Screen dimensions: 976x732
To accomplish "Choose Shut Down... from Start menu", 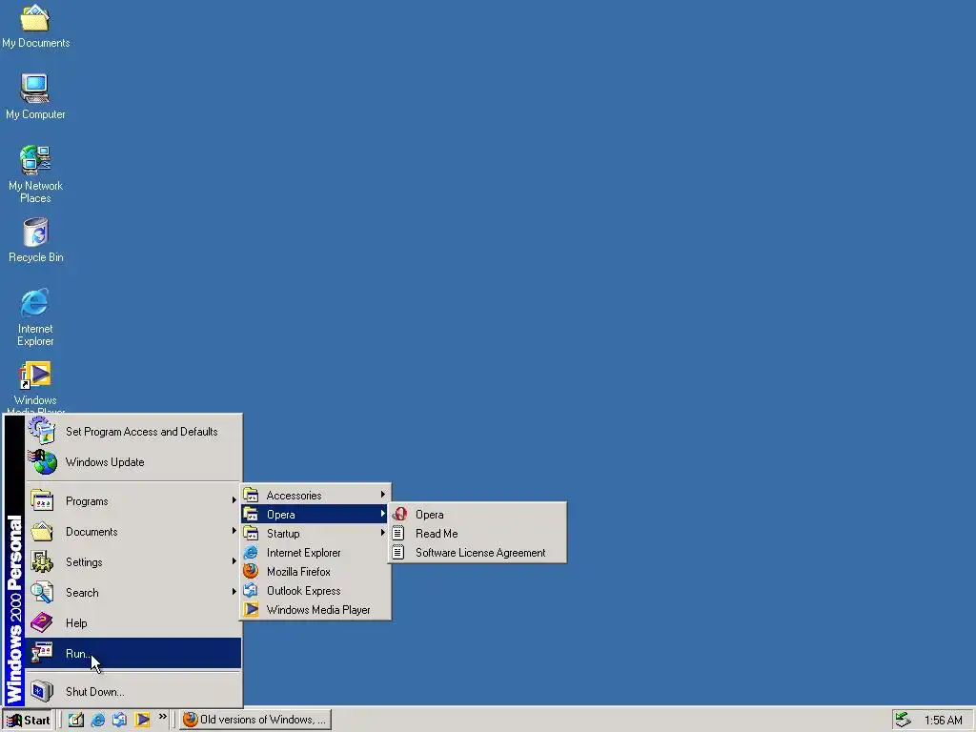I will (95, 692).
